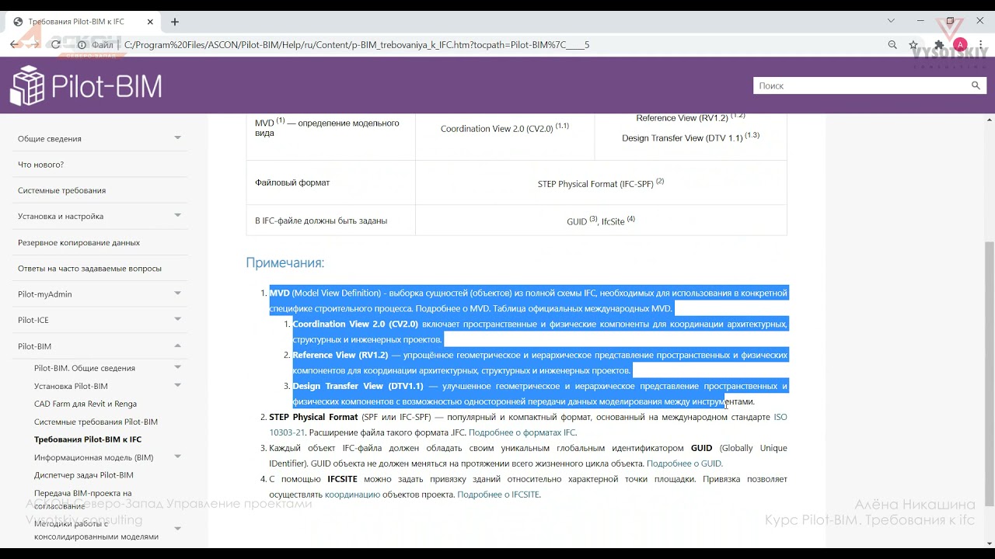Viewport: 995px width, 559px height.
Task: Follow 'Подробнее о IFCSITE' link
Action: (498, 495)
